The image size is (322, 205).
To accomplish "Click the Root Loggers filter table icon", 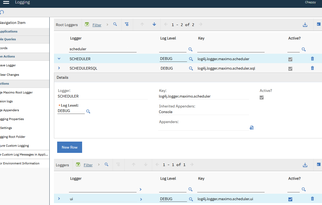I will pyautogui.click(x=87, y=24).
